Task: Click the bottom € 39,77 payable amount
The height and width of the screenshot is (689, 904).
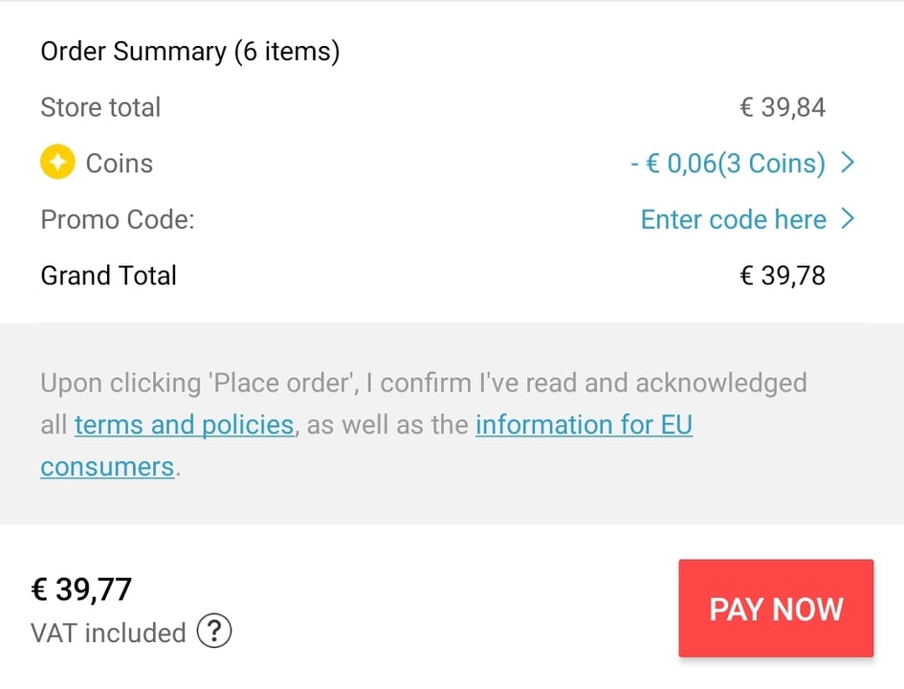Action: point(81,589)
